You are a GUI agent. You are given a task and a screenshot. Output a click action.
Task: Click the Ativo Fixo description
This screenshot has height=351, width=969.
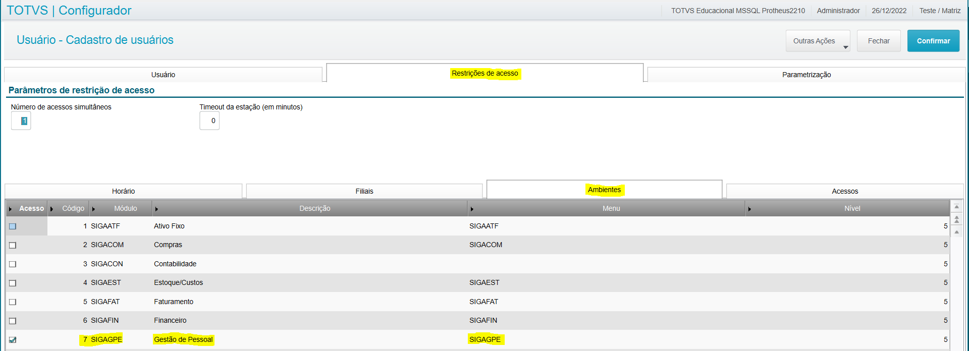click(x=169, y=226)
